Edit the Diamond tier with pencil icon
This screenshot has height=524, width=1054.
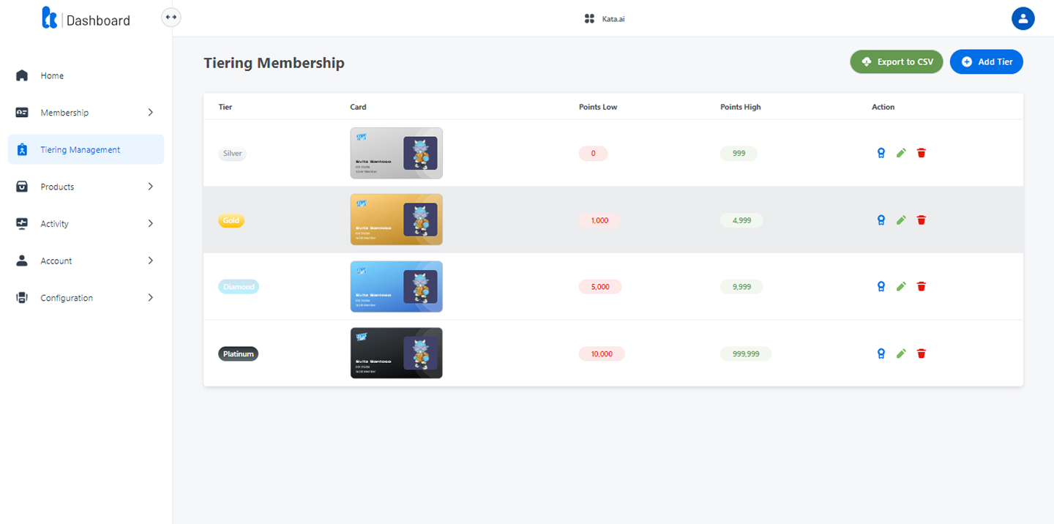[901, 287]
